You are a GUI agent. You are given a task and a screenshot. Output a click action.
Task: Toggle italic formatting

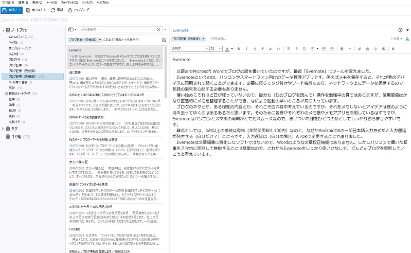tap(246, 49)
